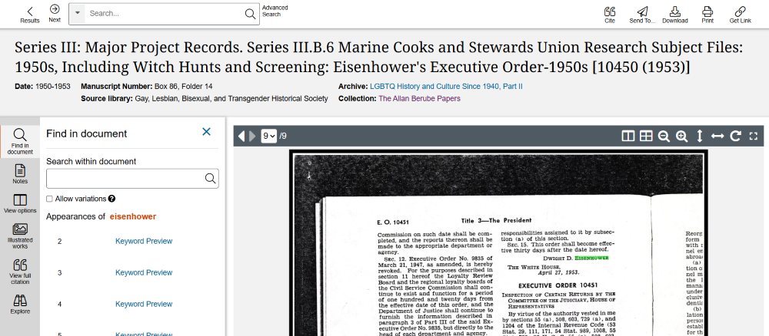Viewport: 769px width, 336px height.
Task: Open View options sidebar tab
Action: pos(20,203)
